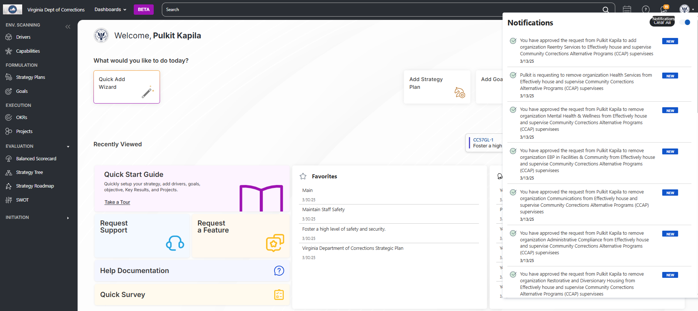Viewport: 698px width, 311px height.
Task: Click the search magnifier icon
Action: tap(606, 10)
